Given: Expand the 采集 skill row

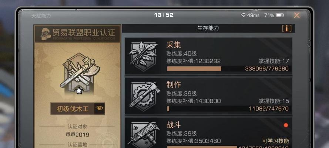Looking at the screenshot, I should [208, 56].
